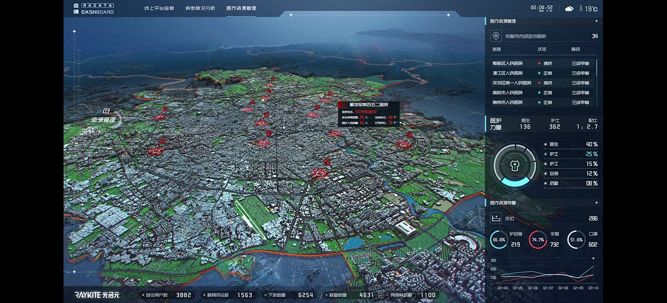Click the bed icon beside 床位
Screen dimensions: 667x303
coord(496,218)
